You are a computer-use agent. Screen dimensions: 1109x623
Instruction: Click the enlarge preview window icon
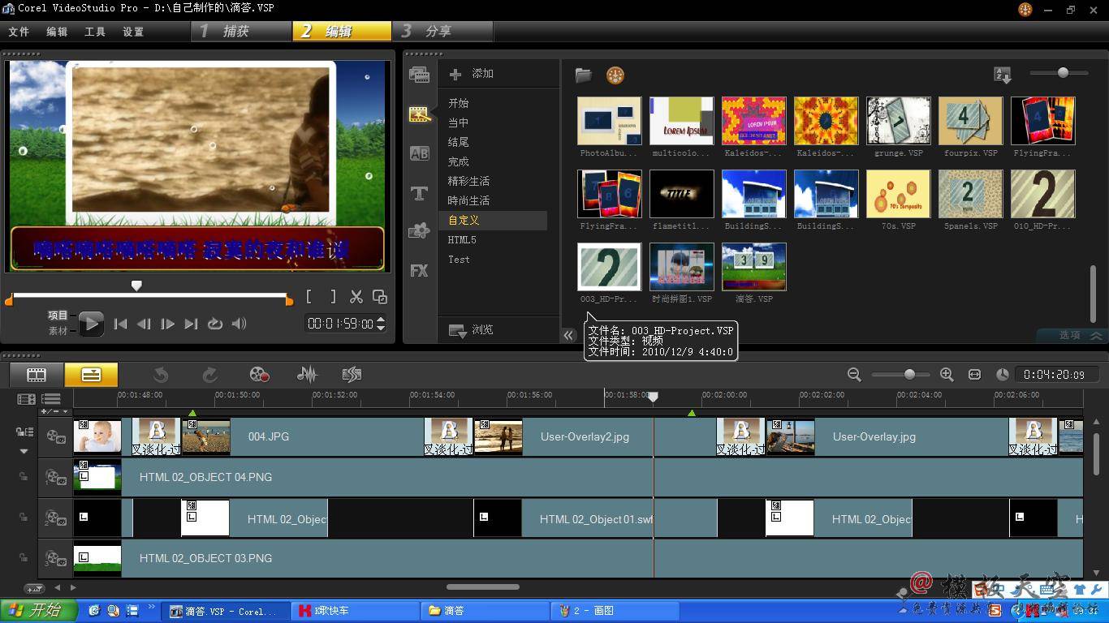coord(379,297)
